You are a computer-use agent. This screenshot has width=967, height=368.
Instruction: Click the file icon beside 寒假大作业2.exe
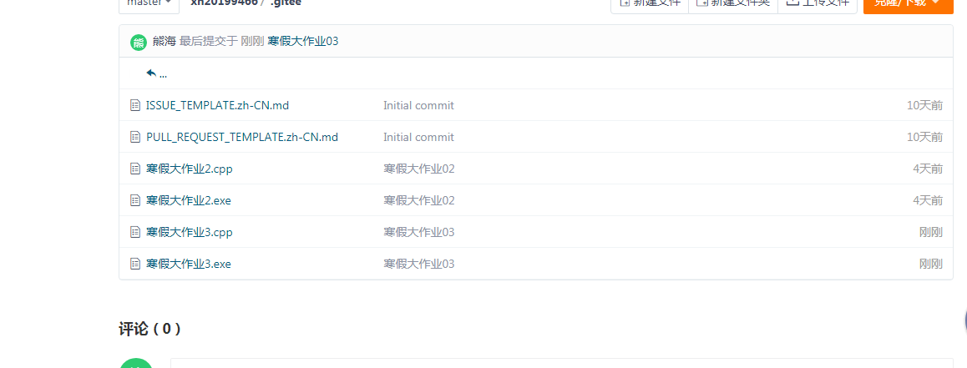coord(135,200)
